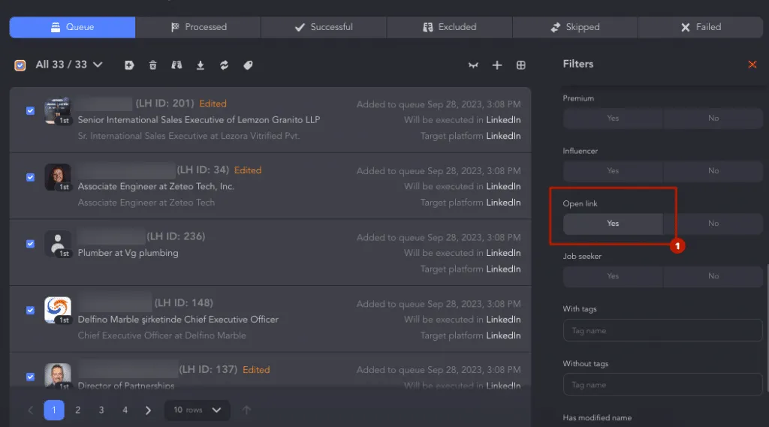
Task: Select No for Job seeker filter
Action: click(713, 276)
